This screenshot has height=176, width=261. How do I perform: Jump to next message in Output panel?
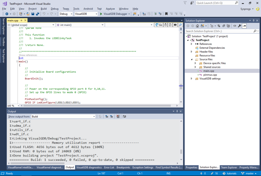pyautogui.click(x=112, y=116)
